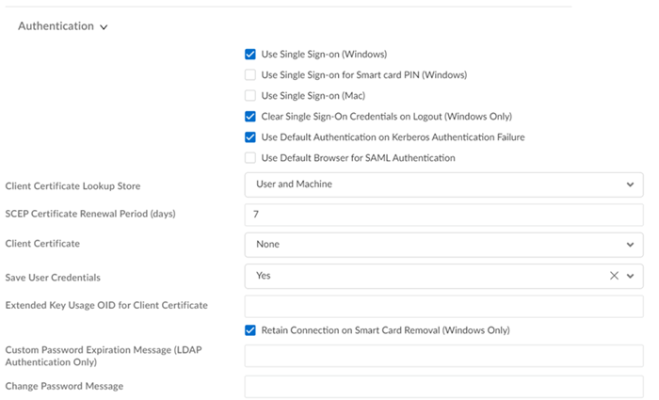Enable Default Browser for SAML Authentication
Screen dimensions: 659x400
pyautogui.click(x=250, y=158)
